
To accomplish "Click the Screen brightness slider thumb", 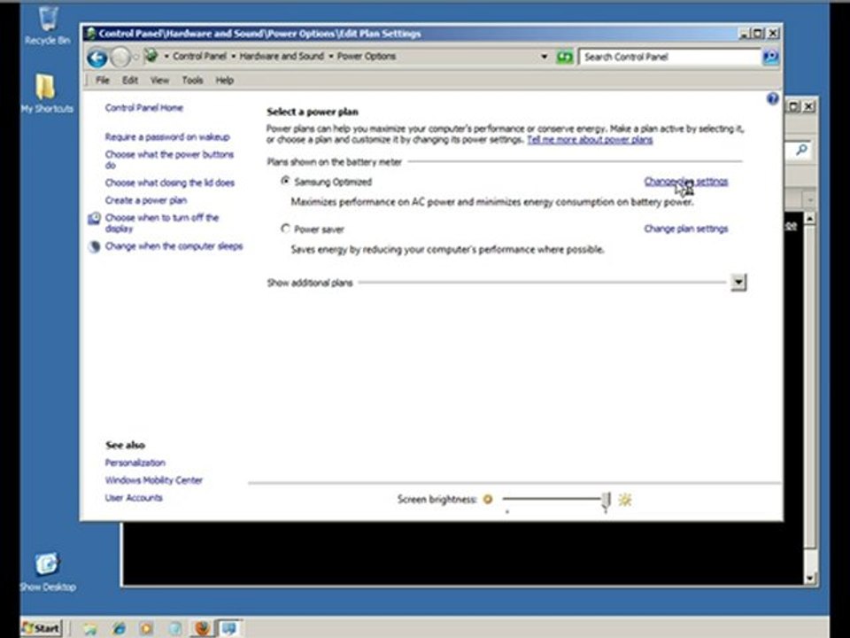I will (x=606, y=502).
